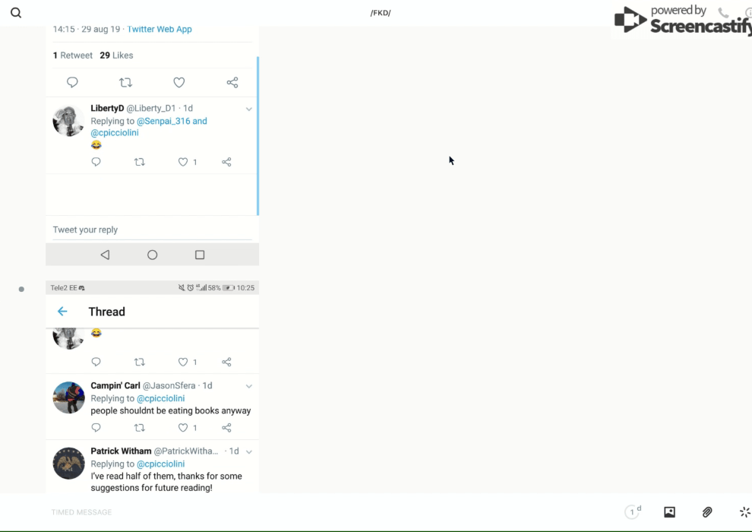Like the main tweet below 29 Likes
The height and width of the screenshot is (532, 752).
coord(179,83)
